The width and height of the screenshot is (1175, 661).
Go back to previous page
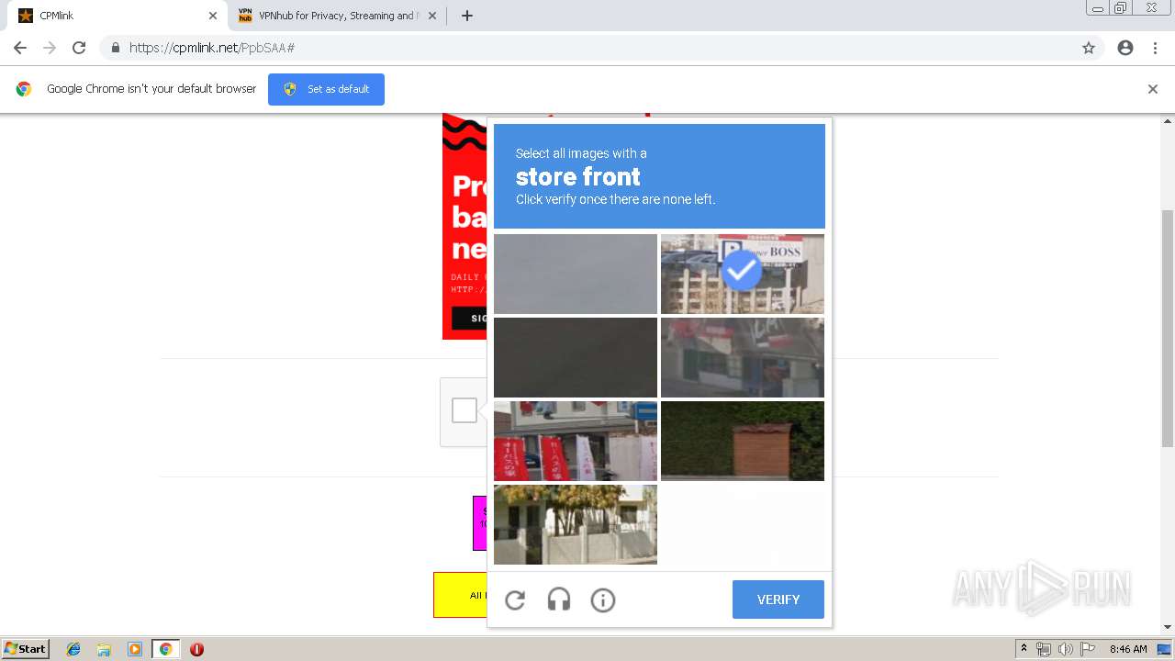20,48
